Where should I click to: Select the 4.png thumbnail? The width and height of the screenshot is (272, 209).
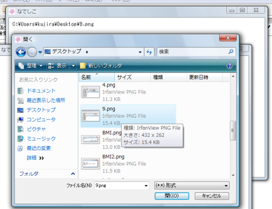90,92
